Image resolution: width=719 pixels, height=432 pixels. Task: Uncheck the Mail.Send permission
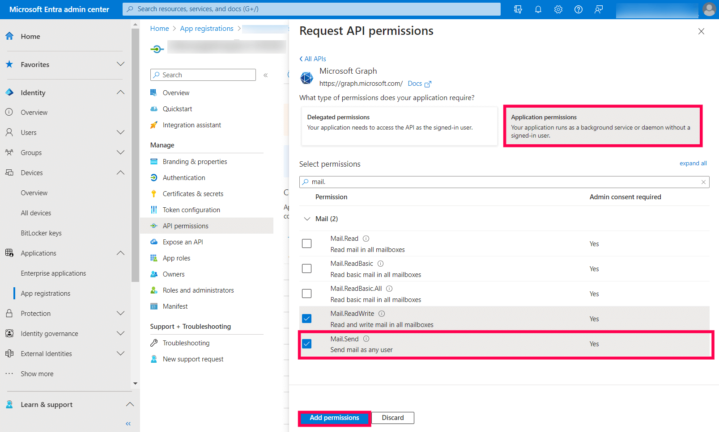306,344
